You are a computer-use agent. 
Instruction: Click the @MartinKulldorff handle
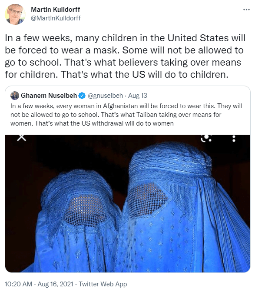pos(56,18)
